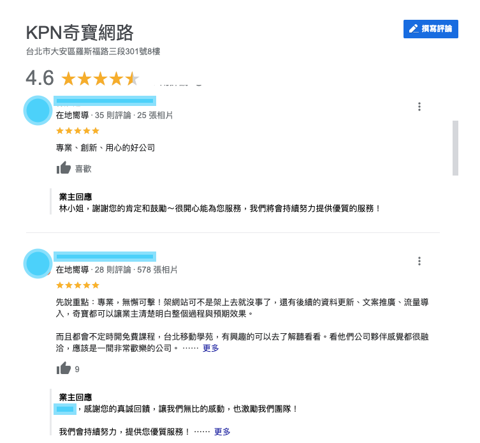Click the second reviewer's name link
This screenshot has height=443, width=480.
(105, 257)
